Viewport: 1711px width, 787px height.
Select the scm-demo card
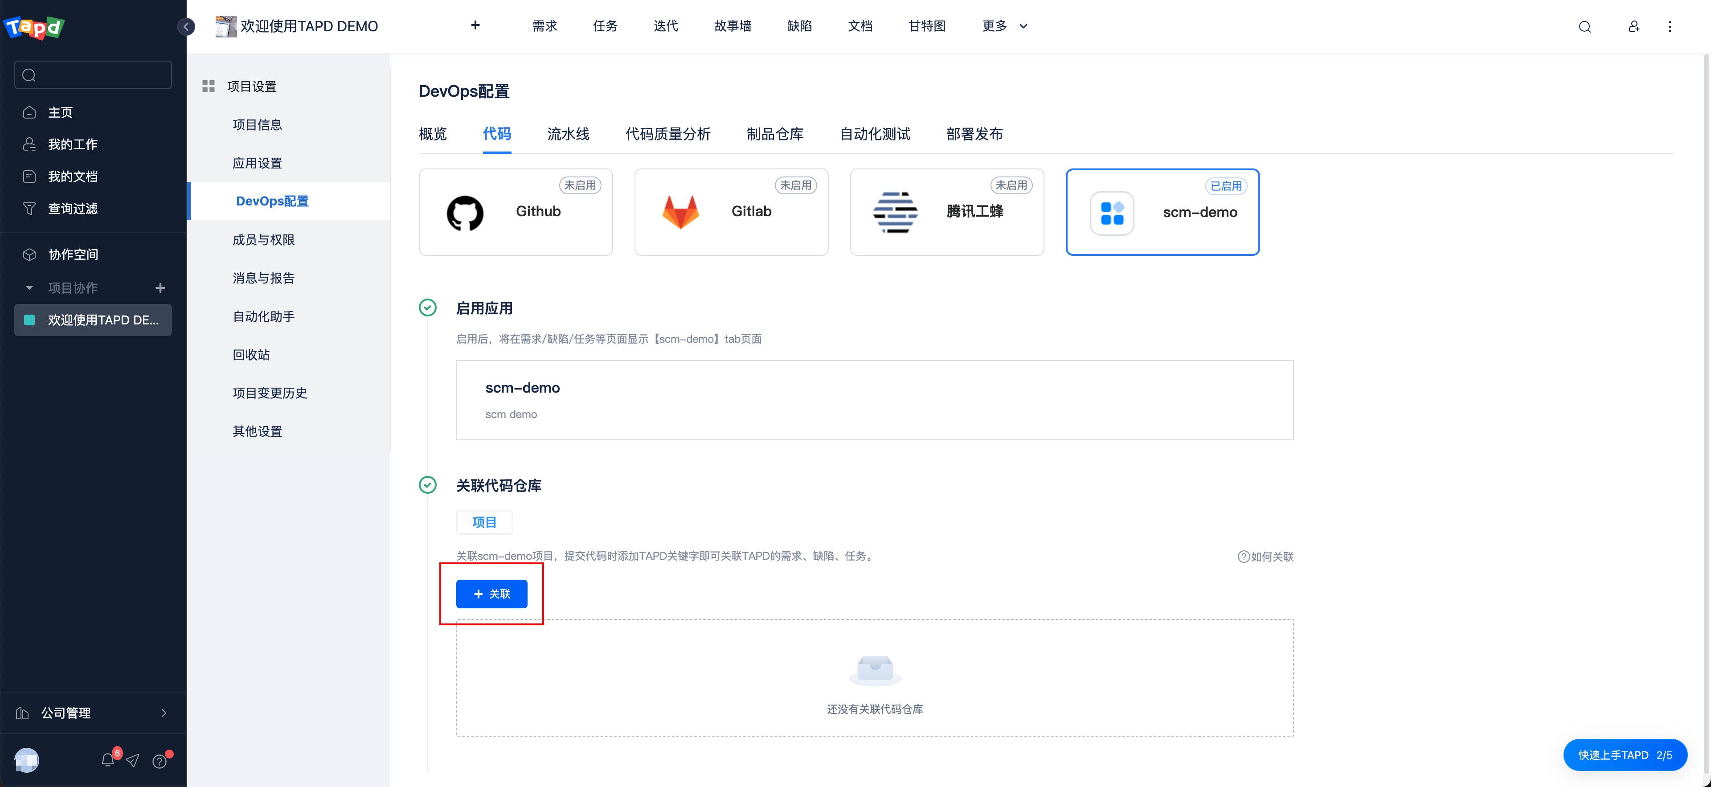(x=1162, y=212)
